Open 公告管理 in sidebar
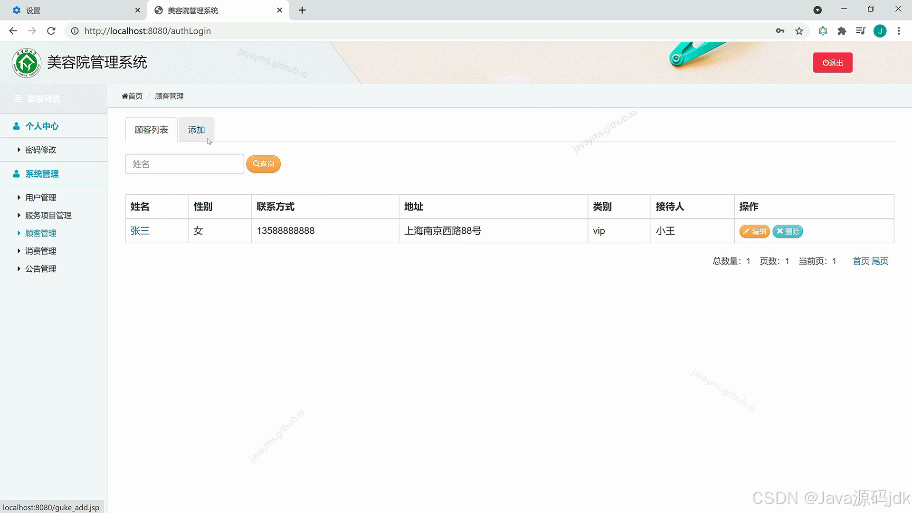912x513 pixels. [x=40, y=269]
